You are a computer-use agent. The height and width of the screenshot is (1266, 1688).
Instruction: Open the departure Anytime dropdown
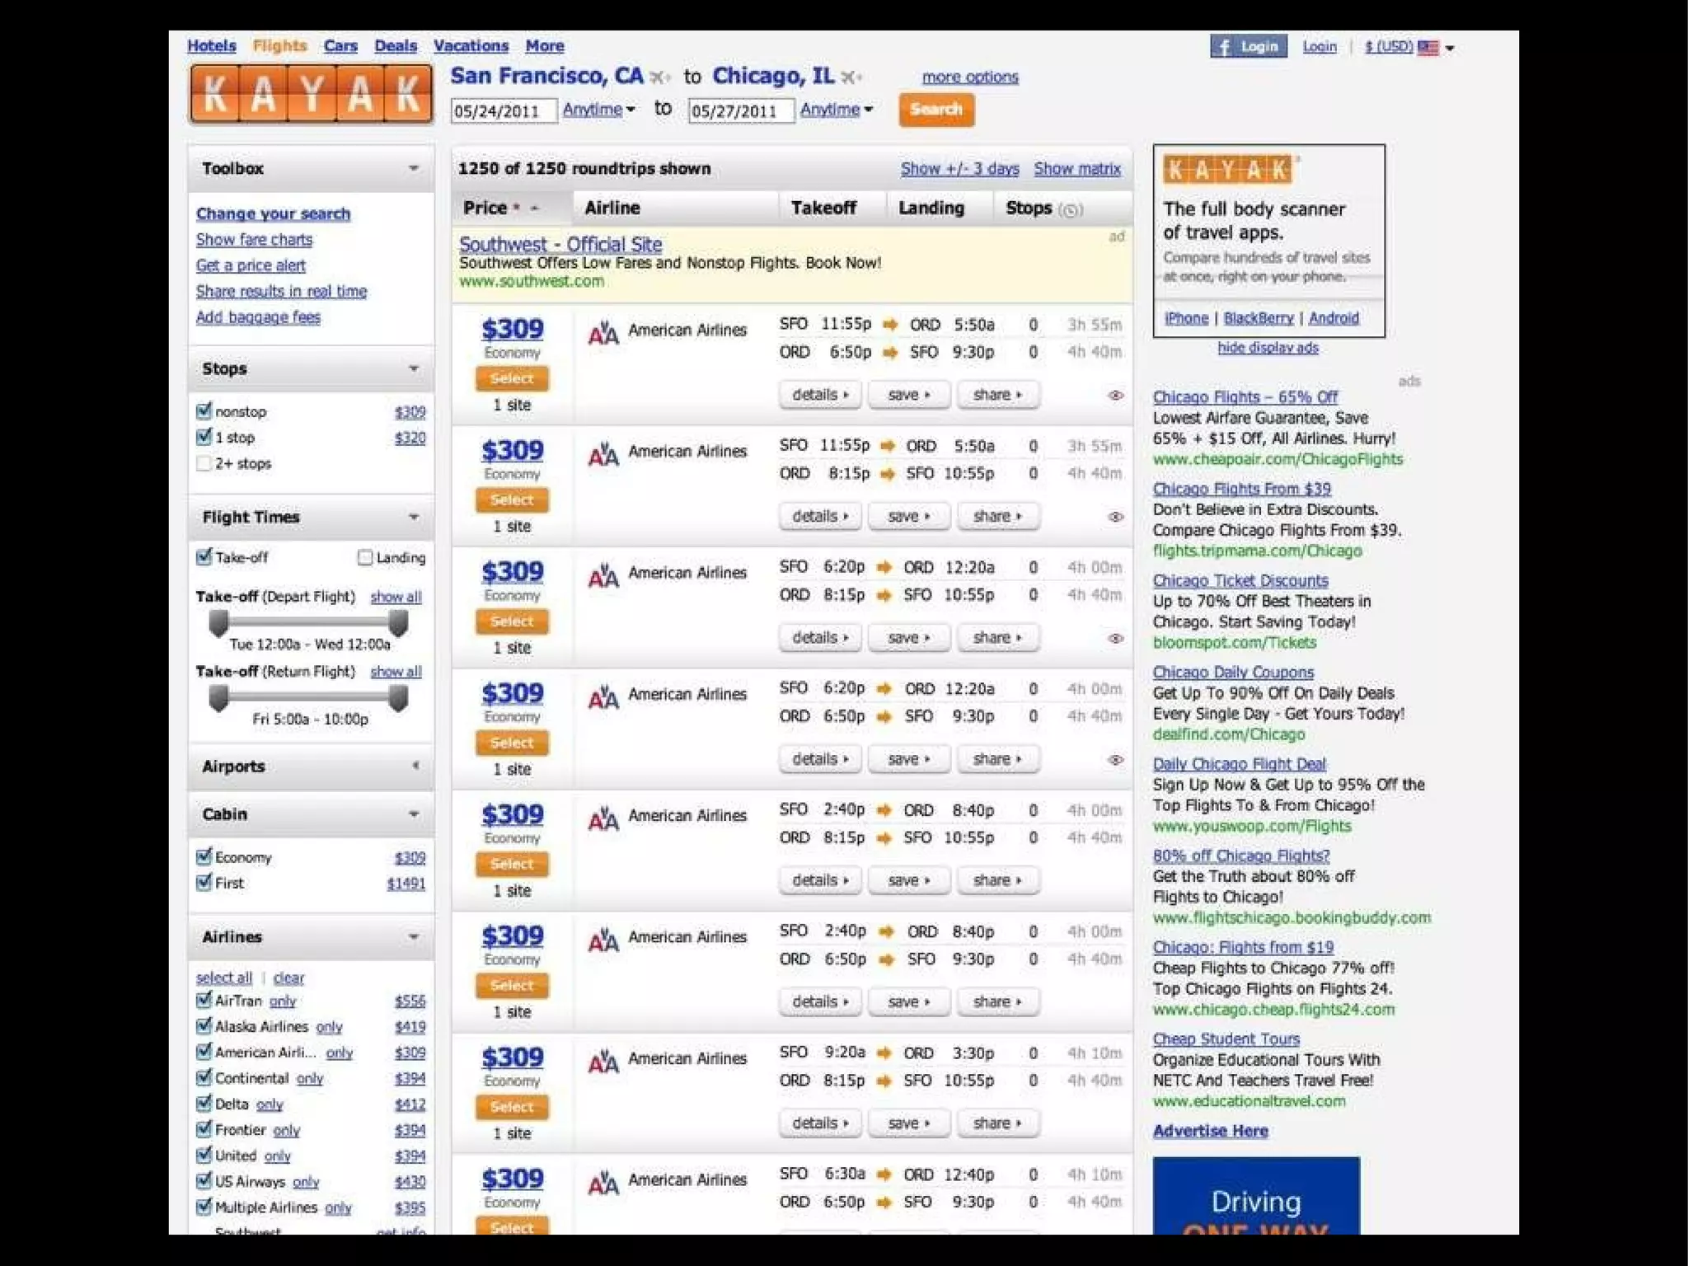[x=598, y=110]
